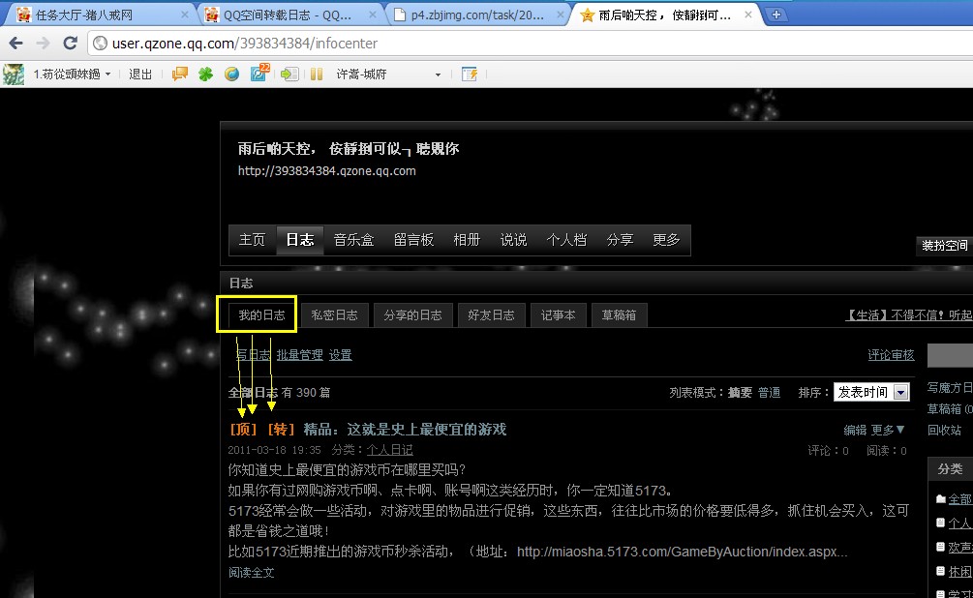973x598 pixels.
Task: Click the user avatar in QQ toolbar
Action: [13, 75]
